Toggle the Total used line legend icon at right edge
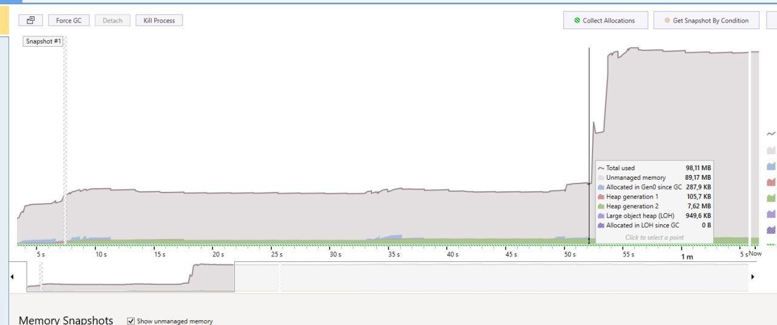 point(772,134)
